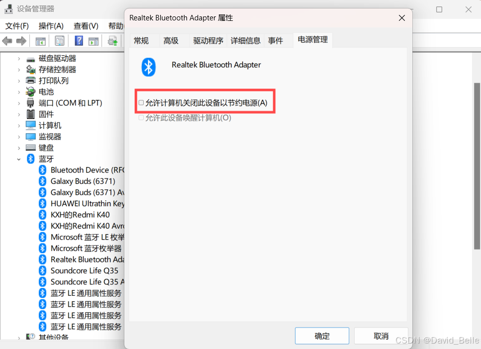This screenshot has height=349, width=481.
Task: Select KXH的Redmi K40 Avr entry
Action: click(88, 226)
